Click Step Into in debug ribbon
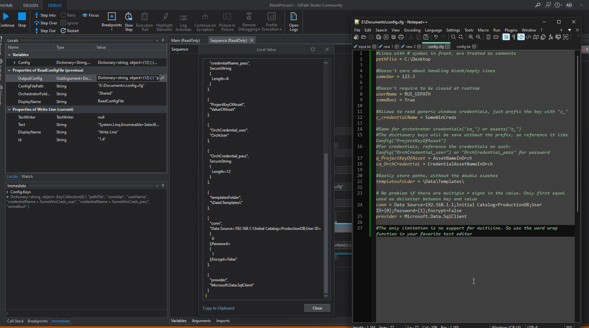The height and width of the screenshot is (328, 589). coord(45,15)
